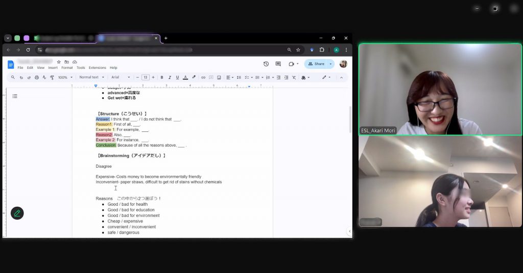Open the Arial font dropdown
This screenshot has height=273, width=523.
121,77
